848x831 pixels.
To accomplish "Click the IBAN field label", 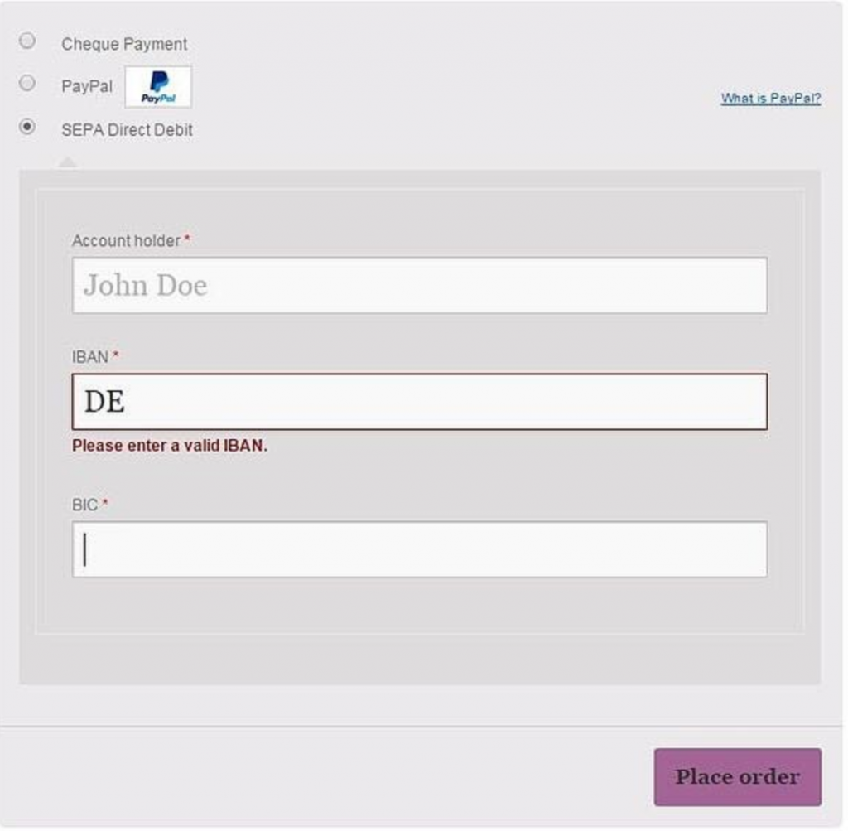I will [90, 357].
